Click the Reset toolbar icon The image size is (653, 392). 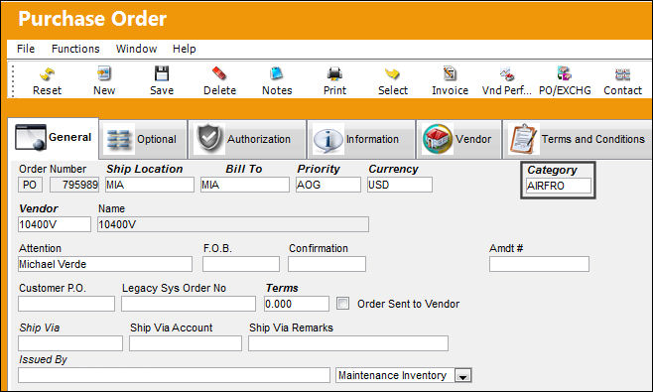click(47, 74)
